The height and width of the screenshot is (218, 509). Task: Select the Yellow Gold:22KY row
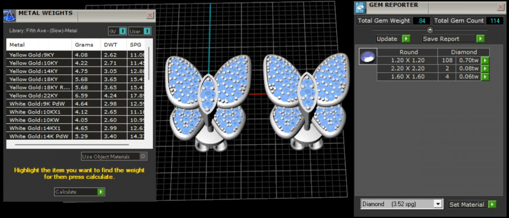pyautogui.click(x=76, y=96)
